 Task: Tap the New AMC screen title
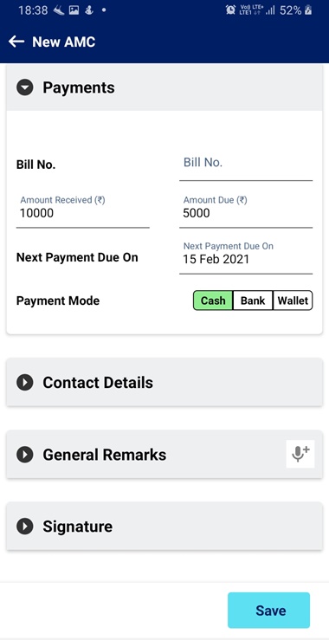click(64, 42)
